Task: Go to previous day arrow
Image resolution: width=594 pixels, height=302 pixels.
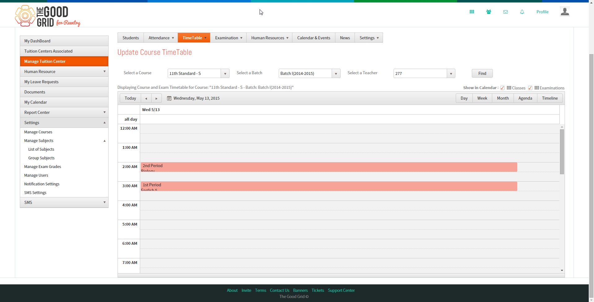Action: [x=146, y=98]
